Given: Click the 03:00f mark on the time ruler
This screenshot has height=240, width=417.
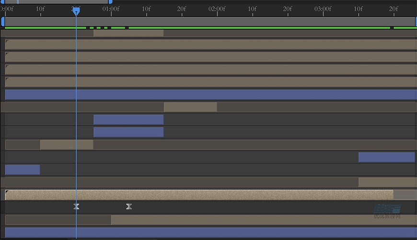Looking at the screenshot, I should pyautogui.click(x=323, y=10).
